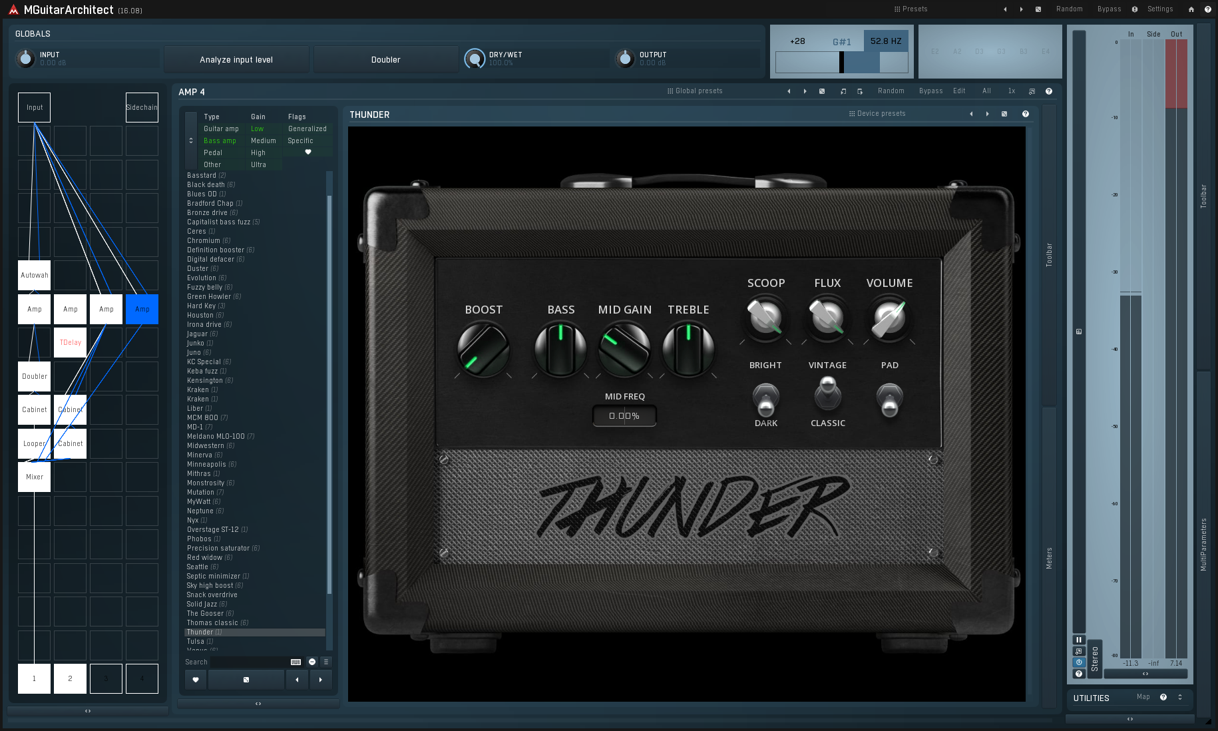
Task: Flip the VINTAGE/CLASSIC toggle switch
Action: click(827, 393)
